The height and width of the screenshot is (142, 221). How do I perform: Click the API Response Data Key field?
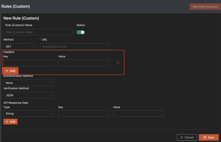point(84,113)
